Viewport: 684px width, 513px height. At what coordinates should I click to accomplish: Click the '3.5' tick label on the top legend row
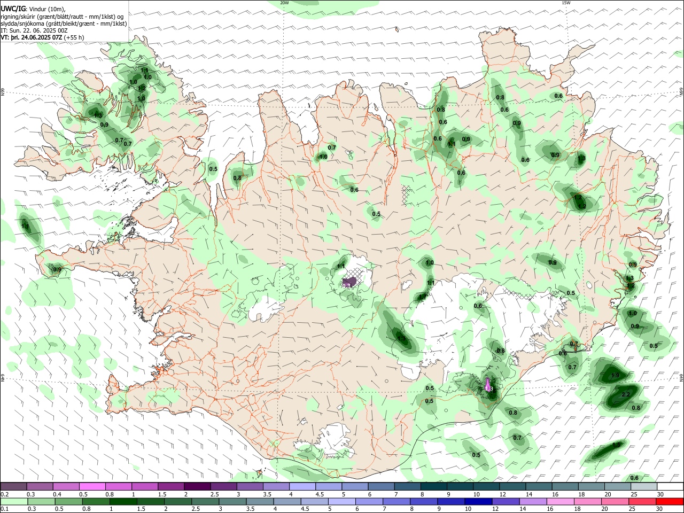click(x=267, y=494)
